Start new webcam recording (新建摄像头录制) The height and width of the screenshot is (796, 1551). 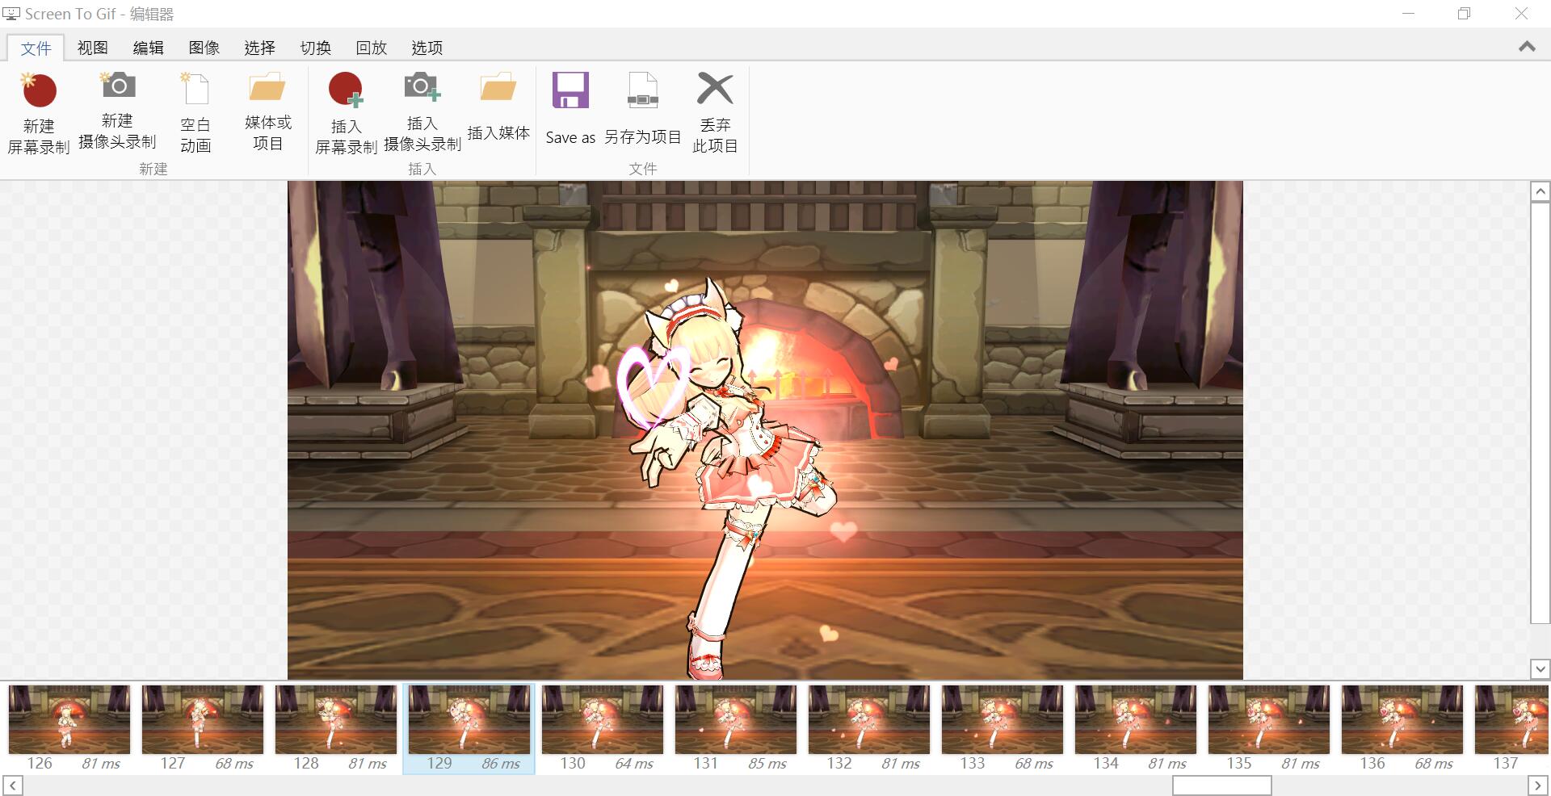coord(117,111)
